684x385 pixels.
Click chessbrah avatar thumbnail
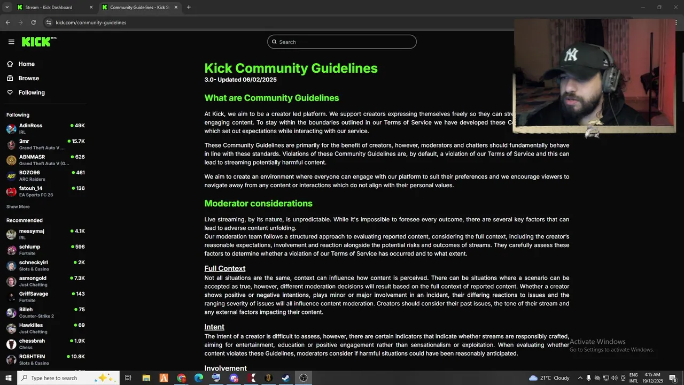pos(11,344)
